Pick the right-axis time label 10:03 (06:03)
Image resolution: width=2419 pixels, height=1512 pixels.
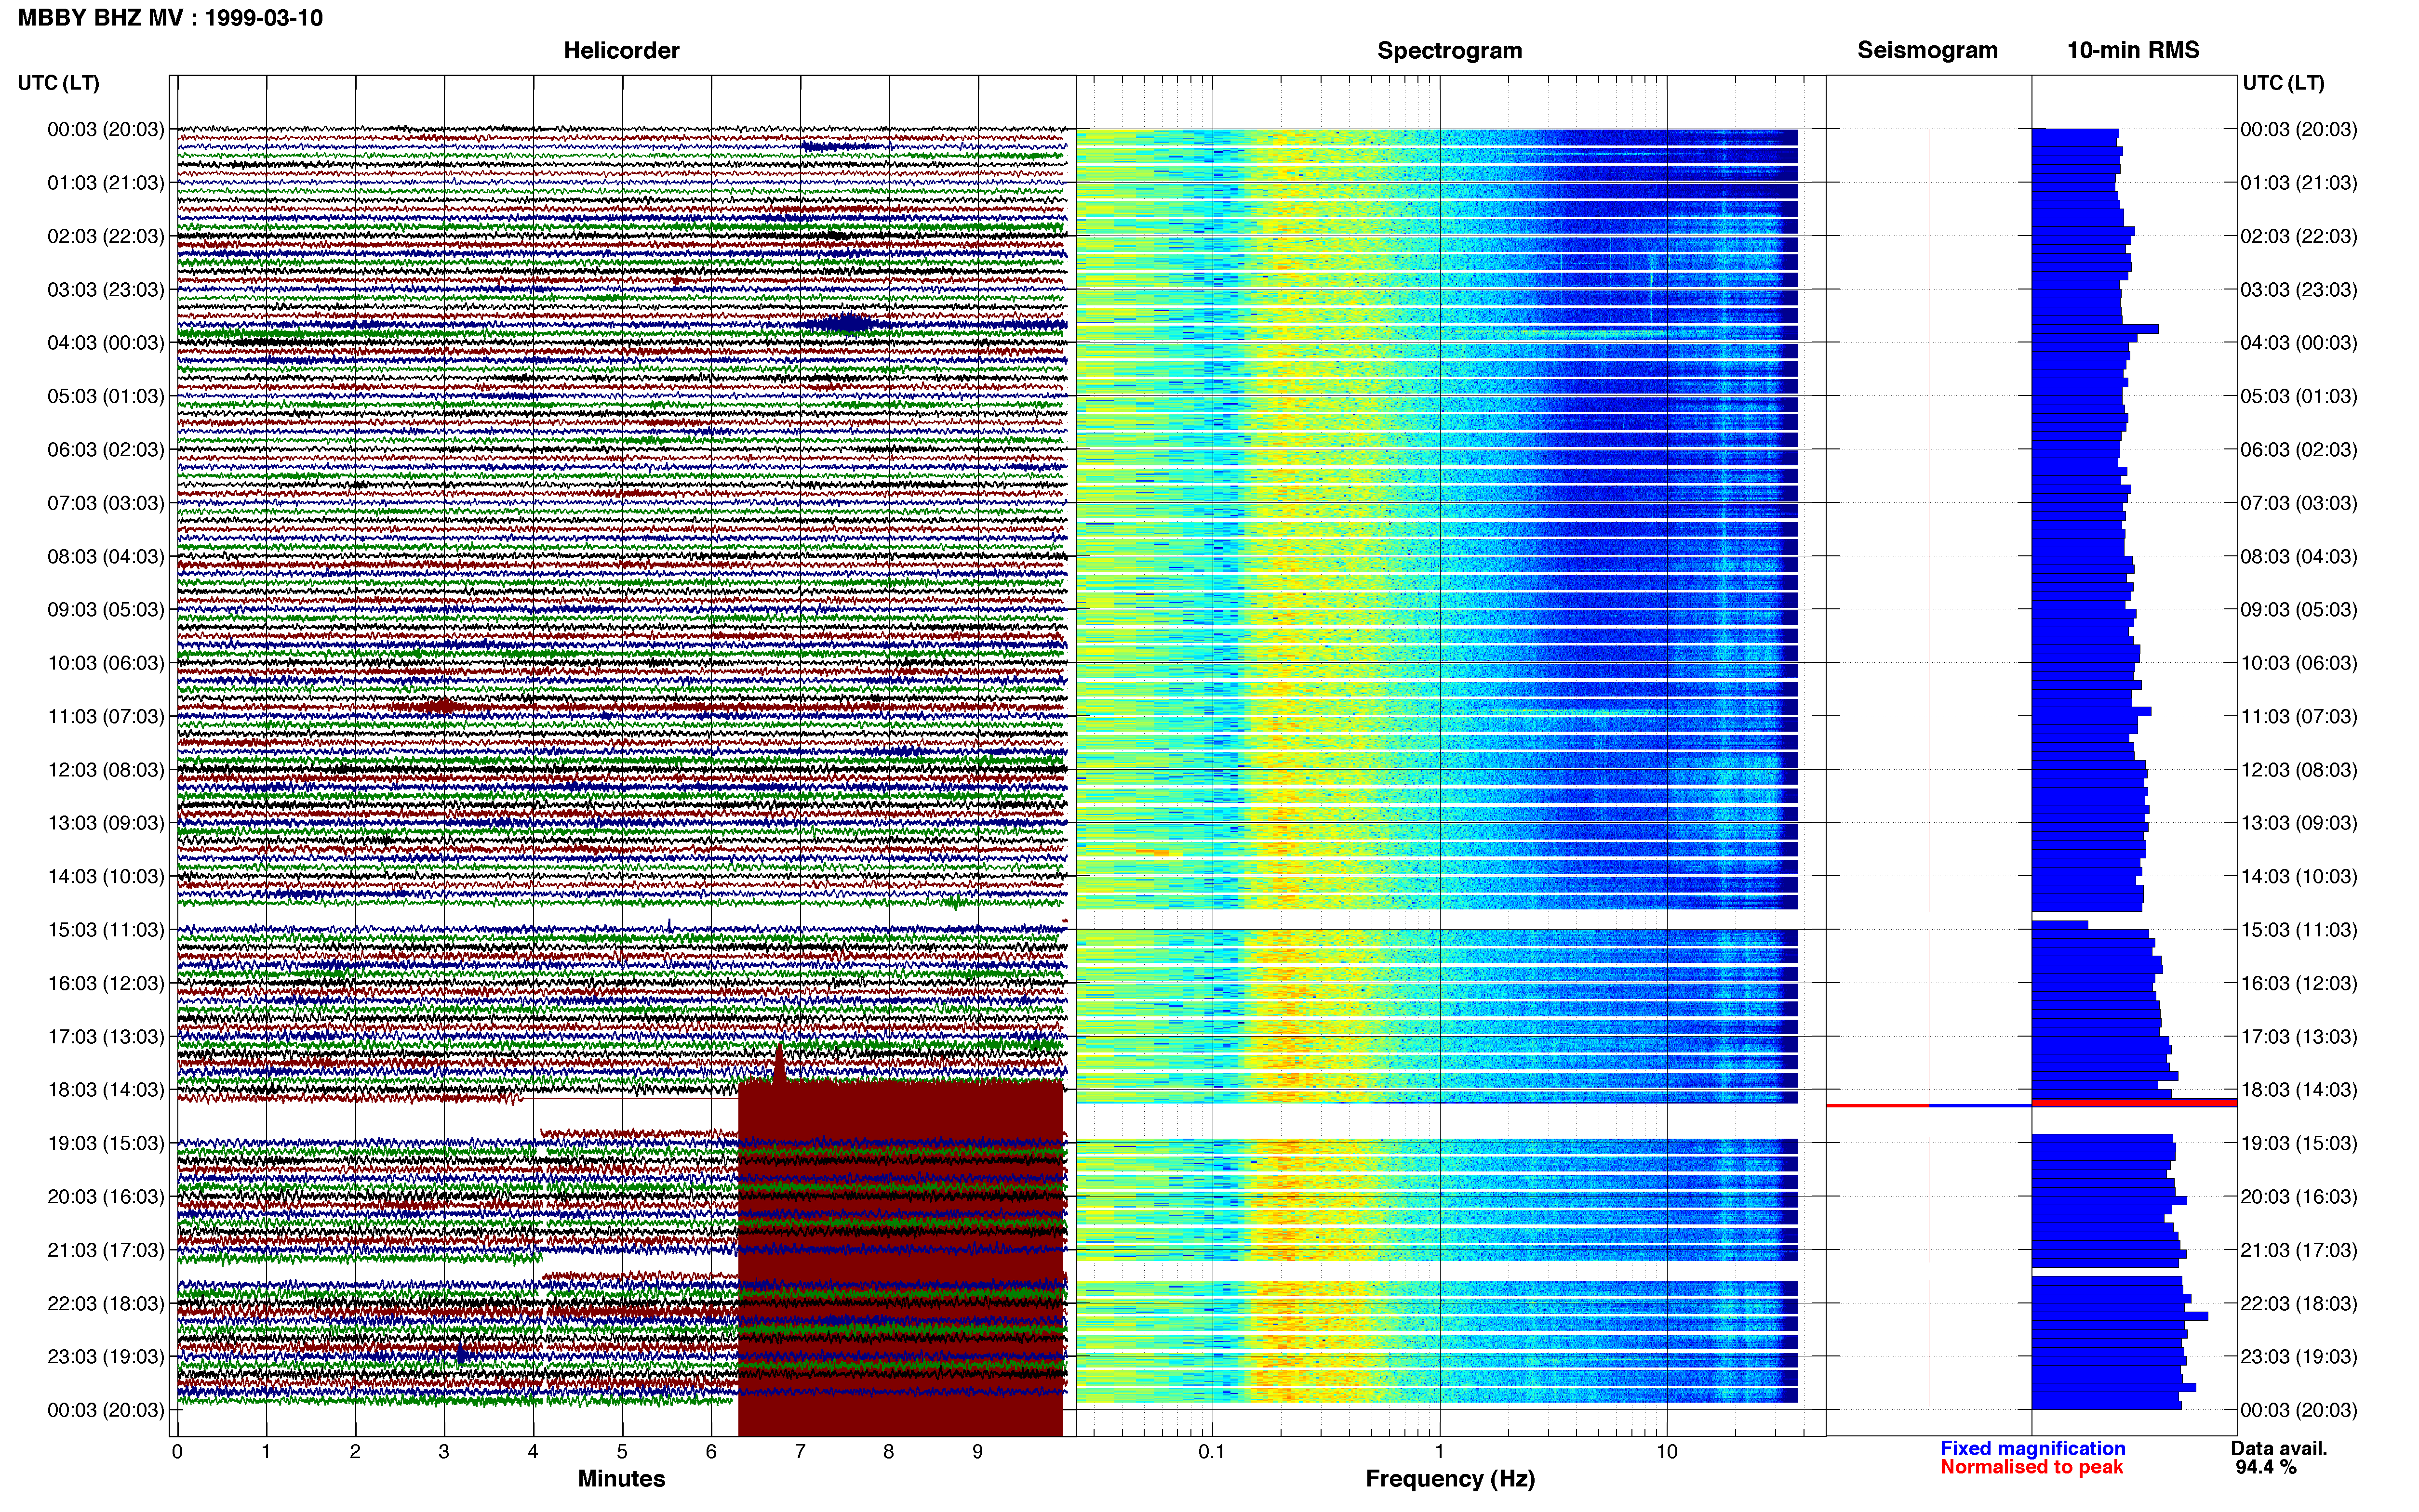click(2299, 663)
